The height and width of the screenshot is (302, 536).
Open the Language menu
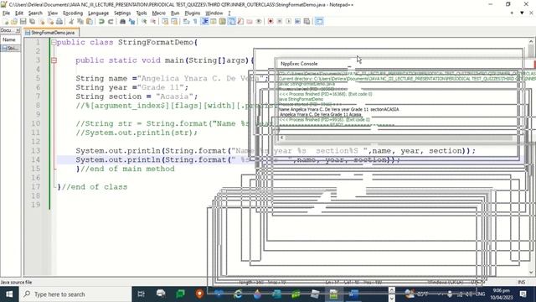[x=99, y=13]
